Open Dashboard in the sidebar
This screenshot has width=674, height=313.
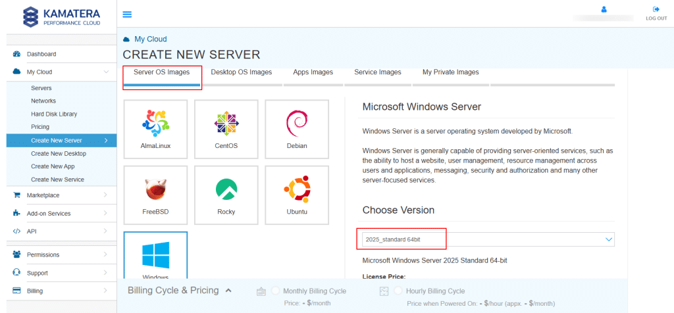click(41, 54)
